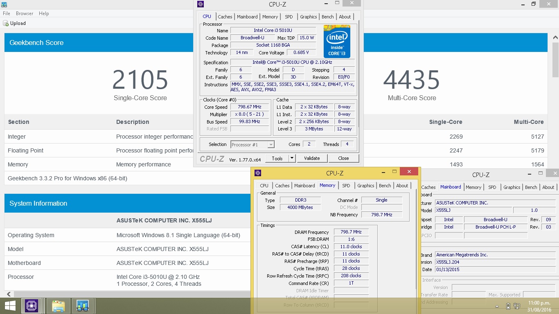Switch to Mainboard tab in CPU-Z processor window
The width and height of the screenshot is (559, 314).
[x=247, y=17]
